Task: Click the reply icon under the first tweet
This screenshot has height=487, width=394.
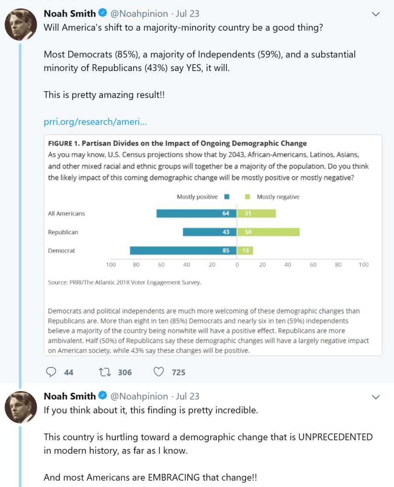Action: click(x=52, y=372)
